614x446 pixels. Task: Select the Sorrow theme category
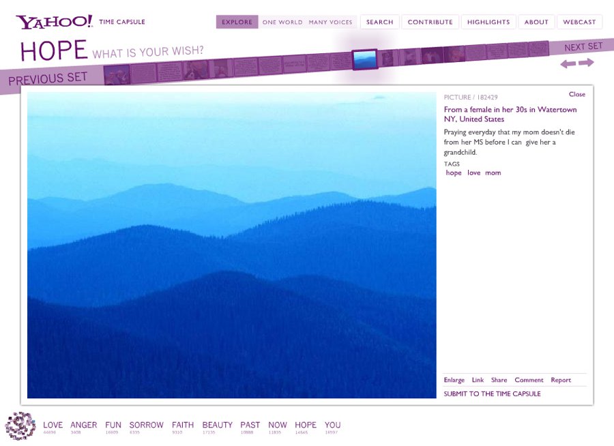coord(146,425)
